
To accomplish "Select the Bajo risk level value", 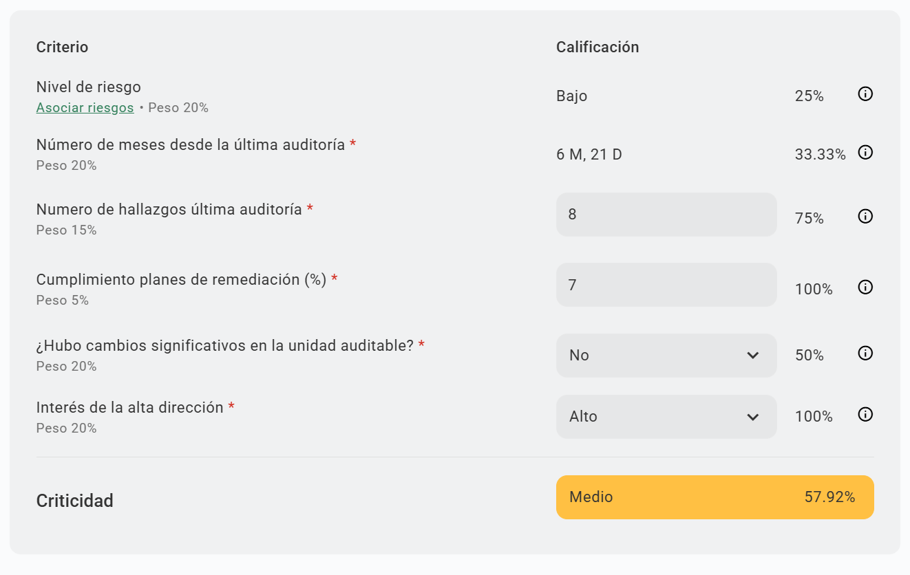I will coord(571,96).
